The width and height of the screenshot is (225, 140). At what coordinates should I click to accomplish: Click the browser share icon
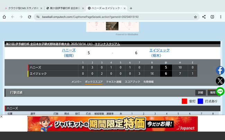[x=204, y=17]
